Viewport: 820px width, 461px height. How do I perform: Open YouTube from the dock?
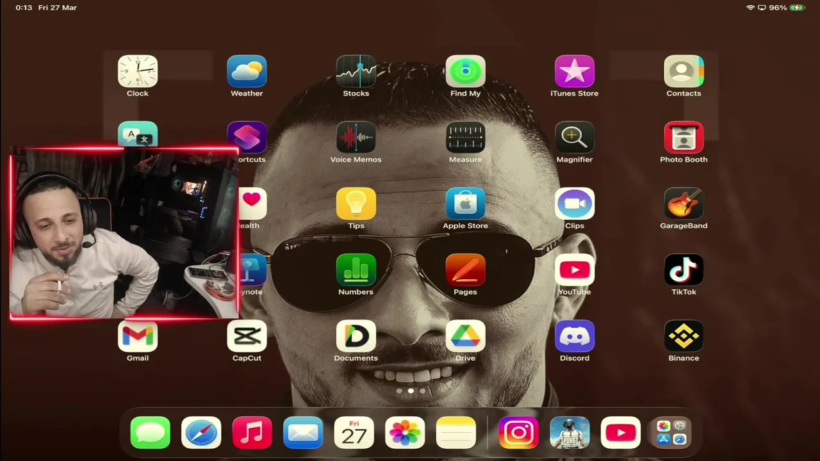[x=621, y=433]
